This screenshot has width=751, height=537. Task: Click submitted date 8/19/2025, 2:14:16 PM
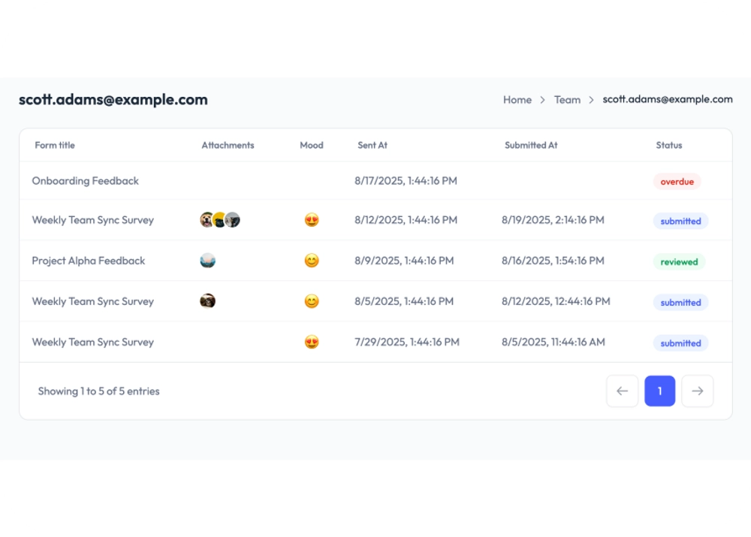pyautogui.click(x=553, y=220)
